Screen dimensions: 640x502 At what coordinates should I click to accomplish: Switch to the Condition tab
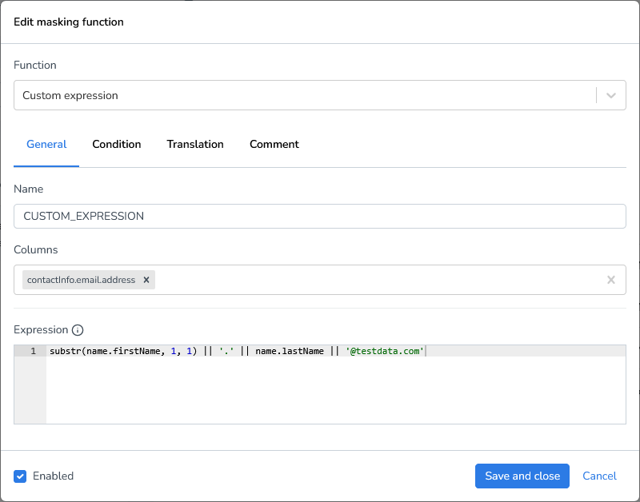[117, 145]
